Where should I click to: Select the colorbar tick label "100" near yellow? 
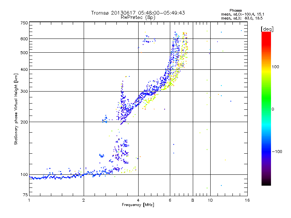pyautogui.click(x=275, y=67)
